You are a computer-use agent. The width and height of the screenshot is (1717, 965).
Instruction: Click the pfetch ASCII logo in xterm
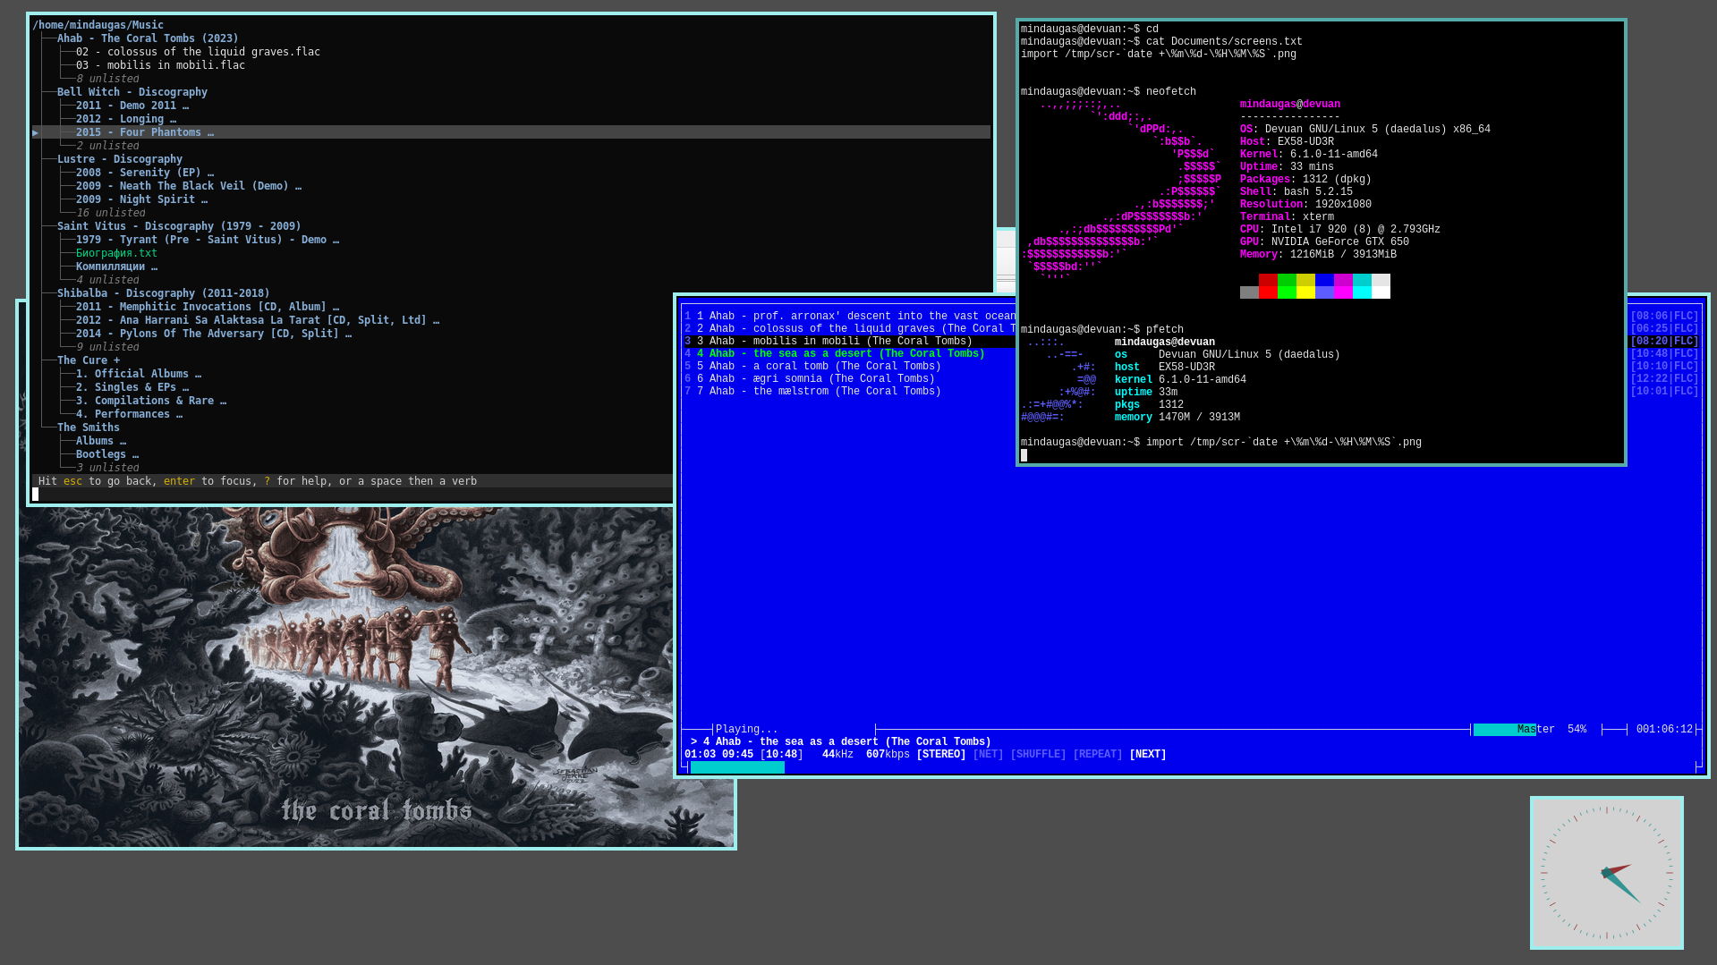[x=1058, y=379]
